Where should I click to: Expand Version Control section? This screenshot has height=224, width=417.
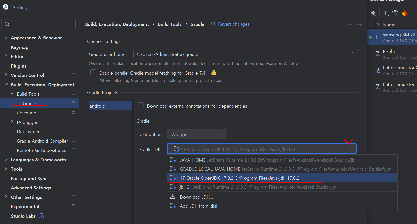(x=6, y=75)
